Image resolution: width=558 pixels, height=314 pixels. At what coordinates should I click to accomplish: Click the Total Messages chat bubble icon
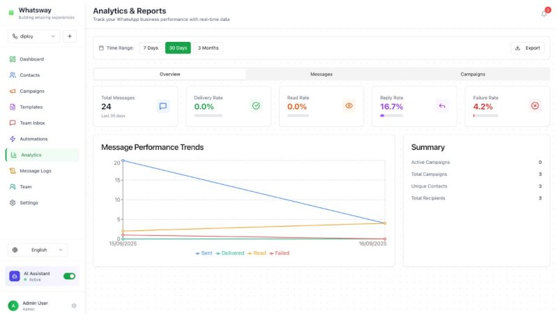pos(163,106)
